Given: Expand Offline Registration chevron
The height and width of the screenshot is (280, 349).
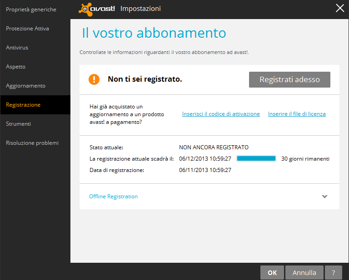Looking at the screenshot, I should pos(324,196).
